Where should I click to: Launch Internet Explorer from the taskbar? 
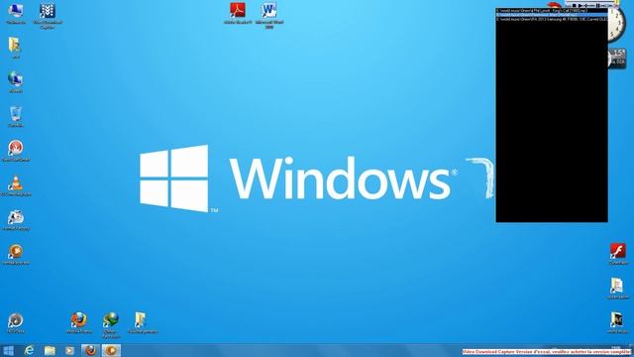(29, 350)
